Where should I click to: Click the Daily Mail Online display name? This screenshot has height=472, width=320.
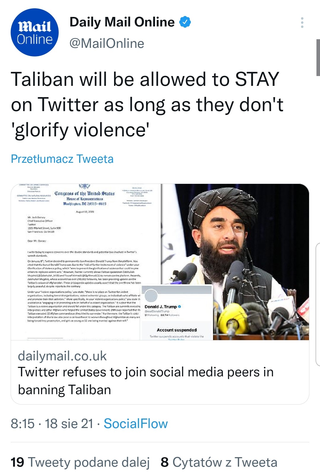click(122, 22)
